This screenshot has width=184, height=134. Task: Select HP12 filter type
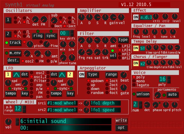point(120,54)
